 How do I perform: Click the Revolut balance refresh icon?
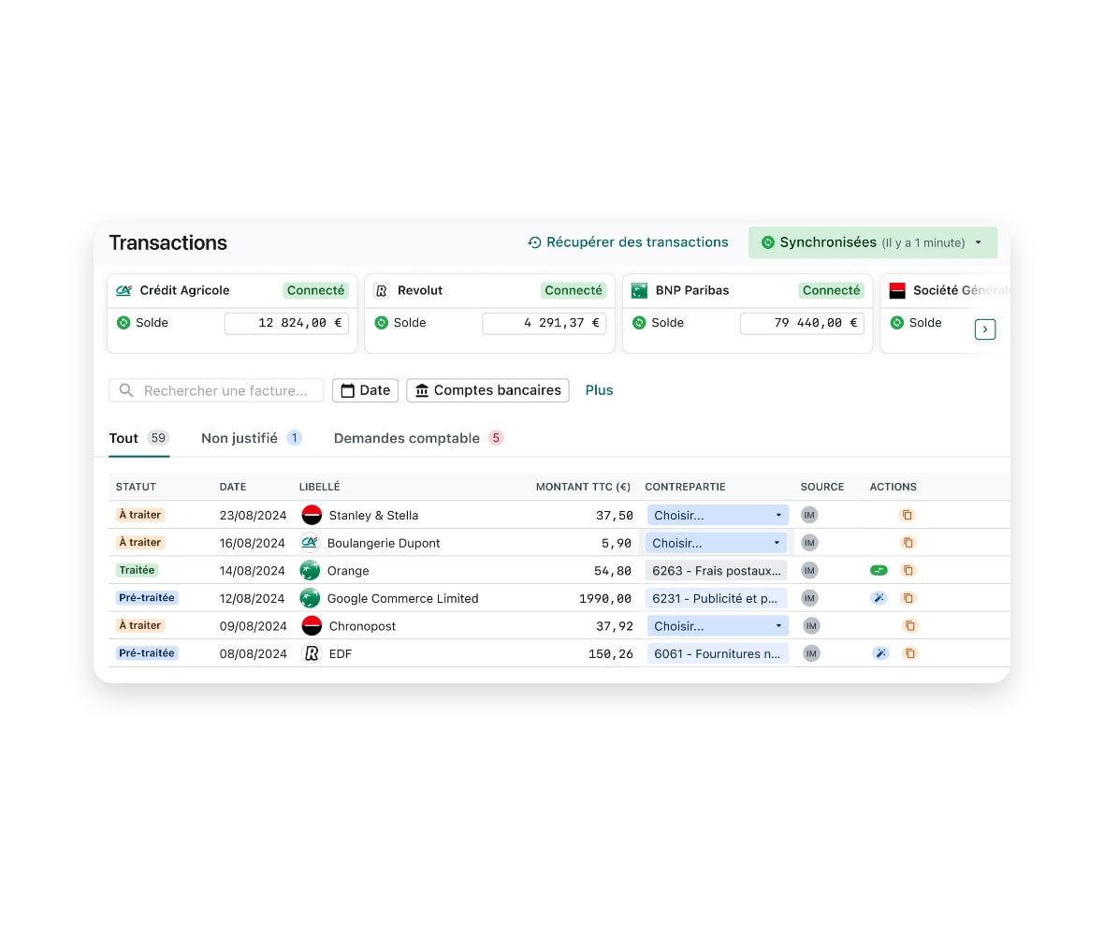381,323
